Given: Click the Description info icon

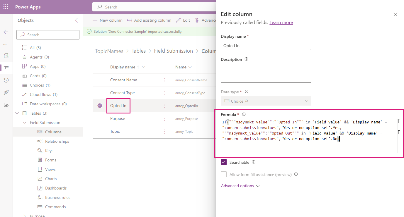Looking at the screenshot, I should pyautogui.click(x=246, y=59).
